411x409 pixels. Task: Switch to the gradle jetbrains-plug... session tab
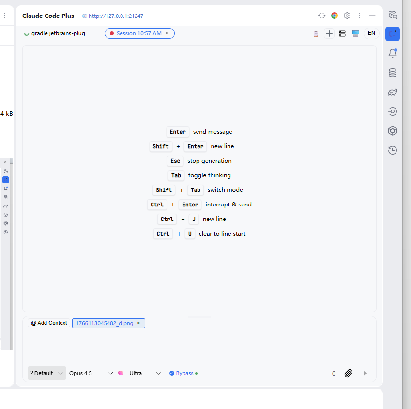click(x=57, y=33)
